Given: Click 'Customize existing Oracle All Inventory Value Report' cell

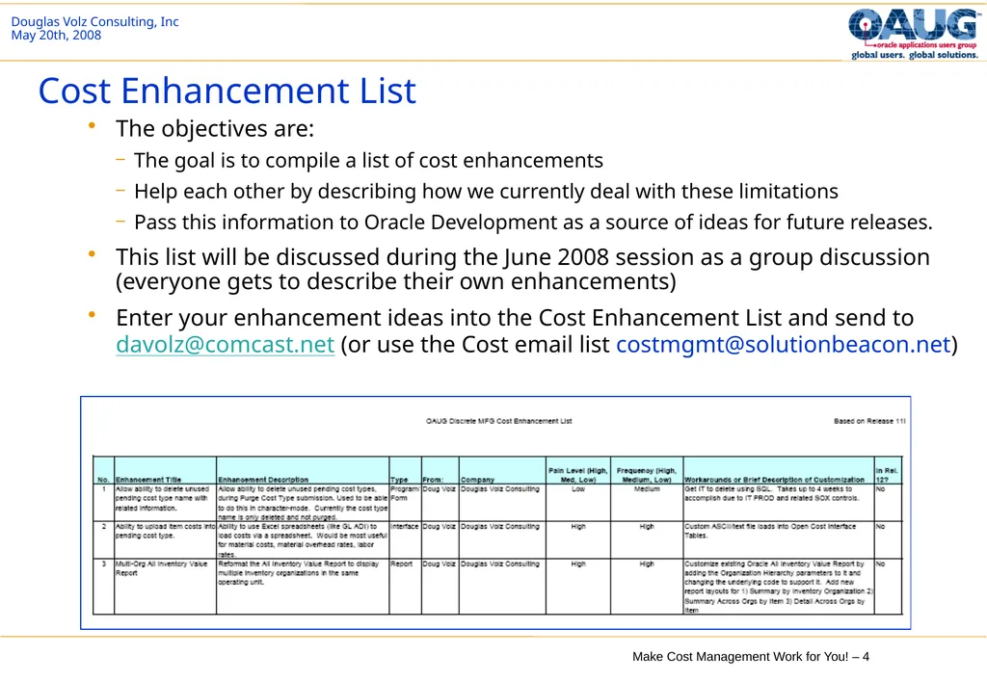Looking at the screenshot, I should click(779, 587).
